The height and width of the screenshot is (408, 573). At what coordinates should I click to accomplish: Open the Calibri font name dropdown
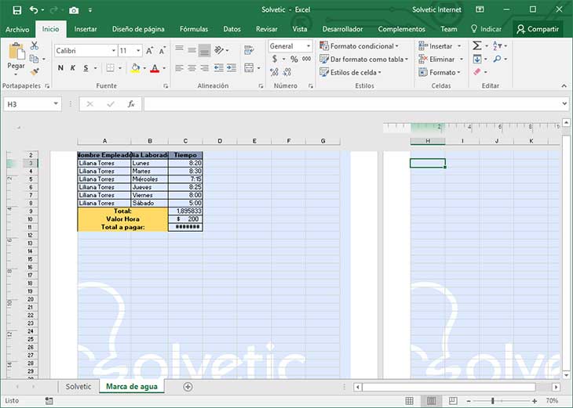114,51
